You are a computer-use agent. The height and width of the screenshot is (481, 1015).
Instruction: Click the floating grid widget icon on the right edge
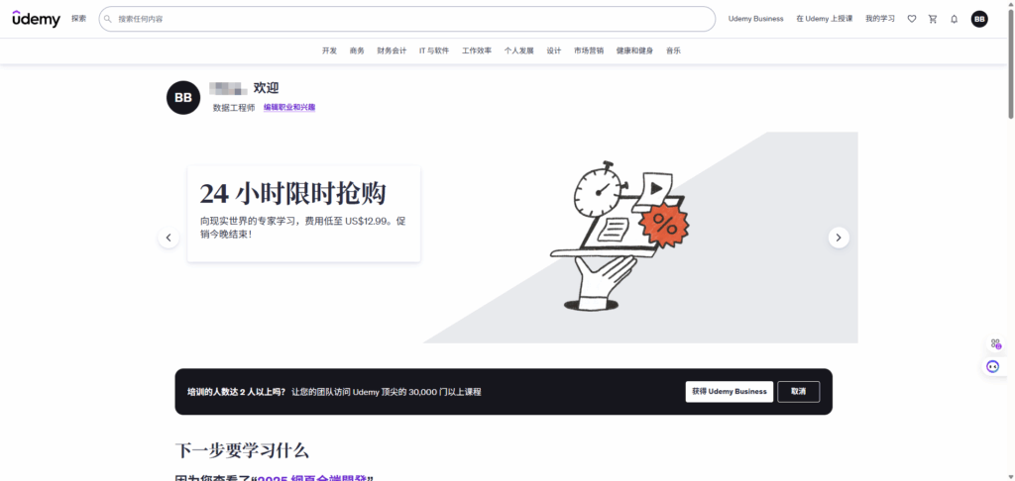(995, 344)
